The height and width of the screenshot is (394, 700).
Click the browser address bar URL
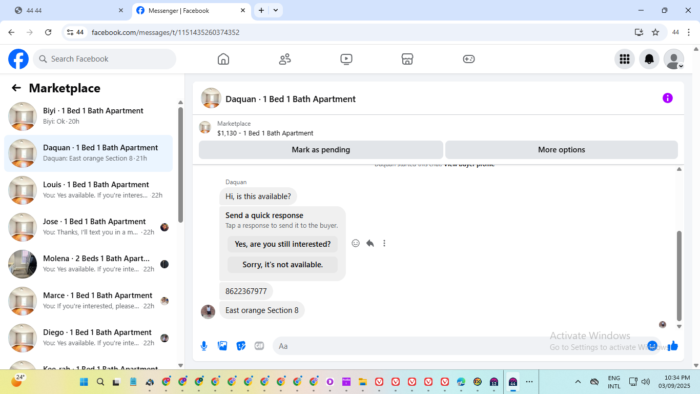click(x=166, y=32)
